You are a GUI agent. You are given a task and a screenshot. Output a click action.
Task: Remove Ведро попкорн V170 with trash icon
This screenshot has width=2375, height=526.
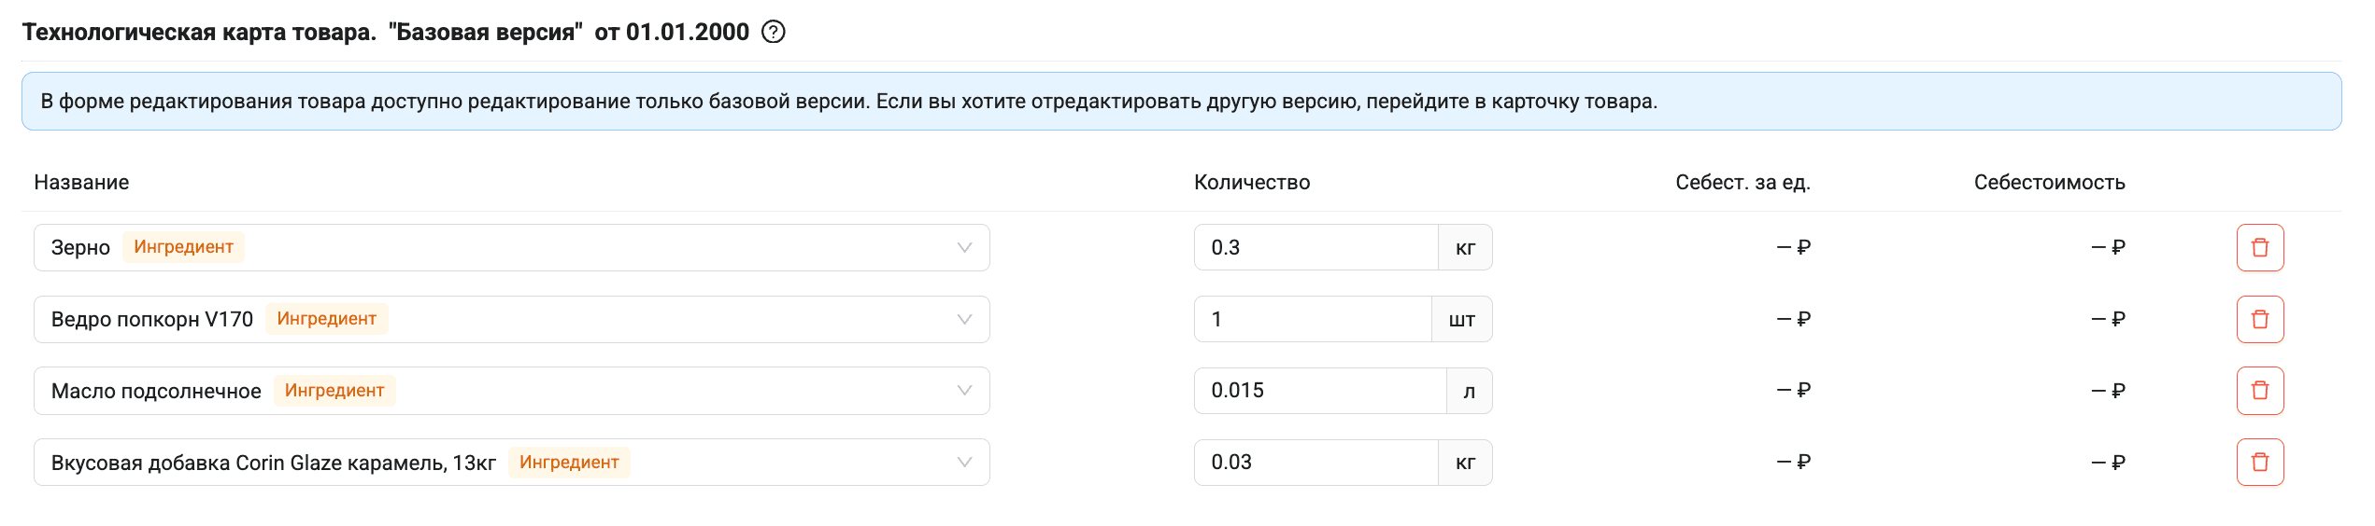2260,319
